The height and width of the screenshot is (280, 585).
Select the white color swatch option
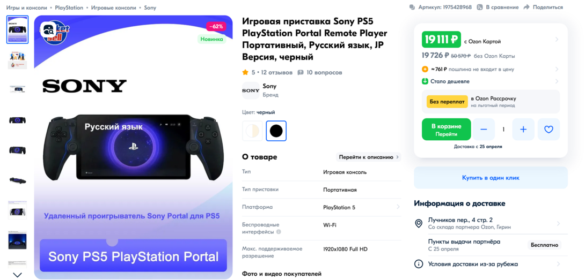coord(253,131)
